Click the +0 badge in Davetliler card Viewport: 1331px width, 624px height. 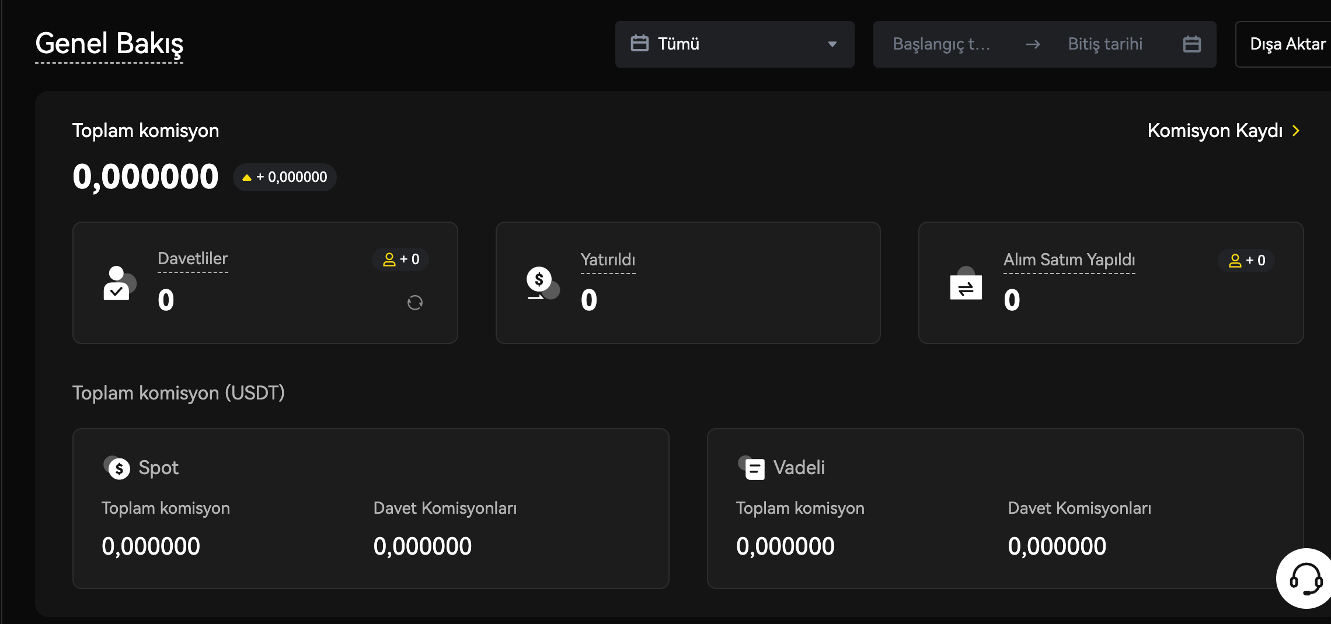point(401,260)
